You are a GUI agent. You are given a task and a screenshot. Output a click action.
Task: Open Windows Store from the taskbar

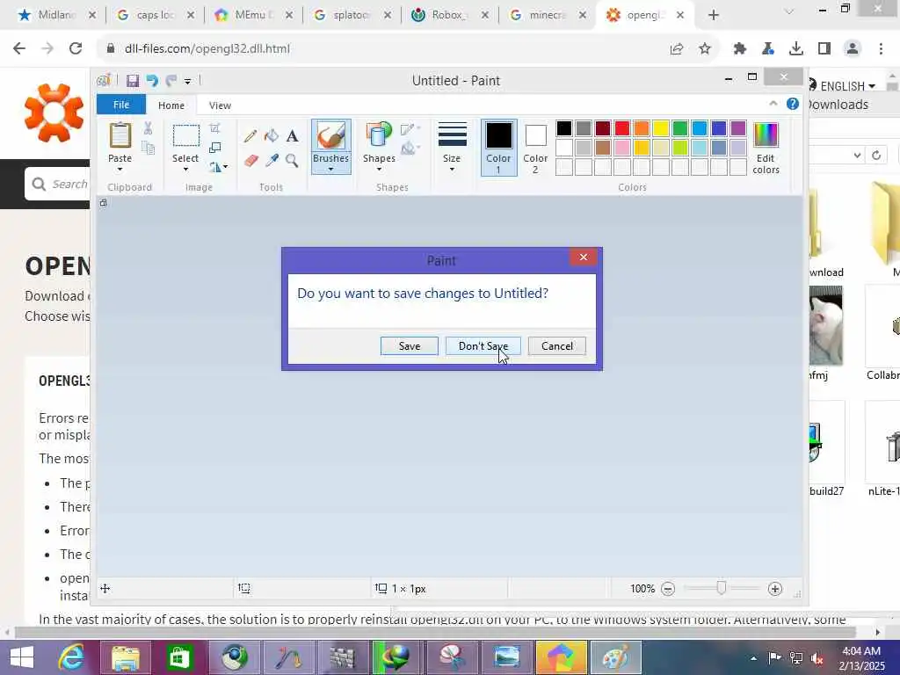pos(179,657)
